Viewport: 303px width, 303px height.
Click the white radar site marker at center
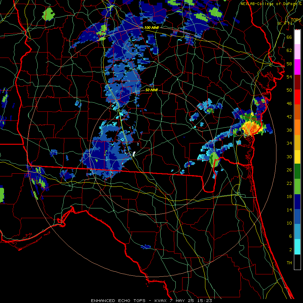(134, 154)
